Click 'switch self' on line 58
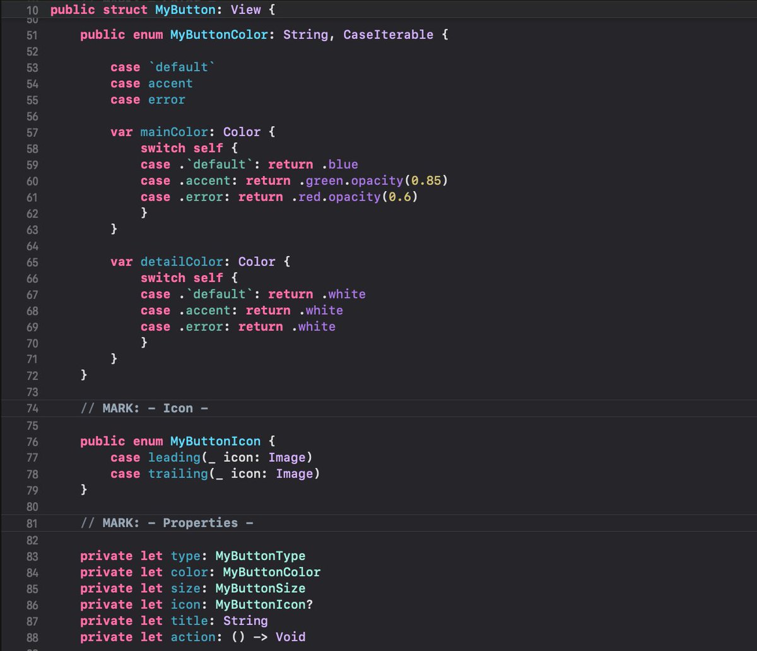 click(x=182, y=148)
